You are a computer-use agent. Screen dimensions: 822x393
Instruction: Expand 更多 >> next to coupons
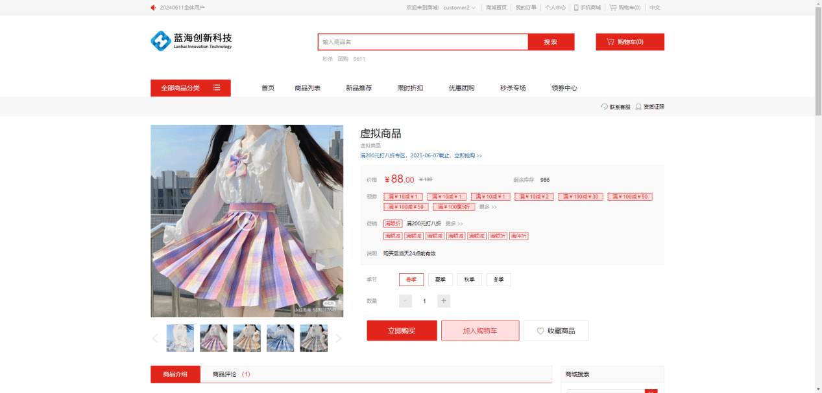pos(488,207)
